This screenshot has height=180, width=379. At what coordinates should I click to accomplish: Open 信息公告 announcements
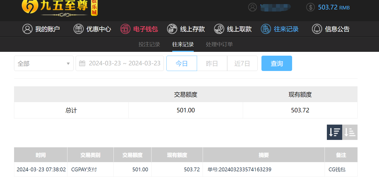[x=337, y=29]
